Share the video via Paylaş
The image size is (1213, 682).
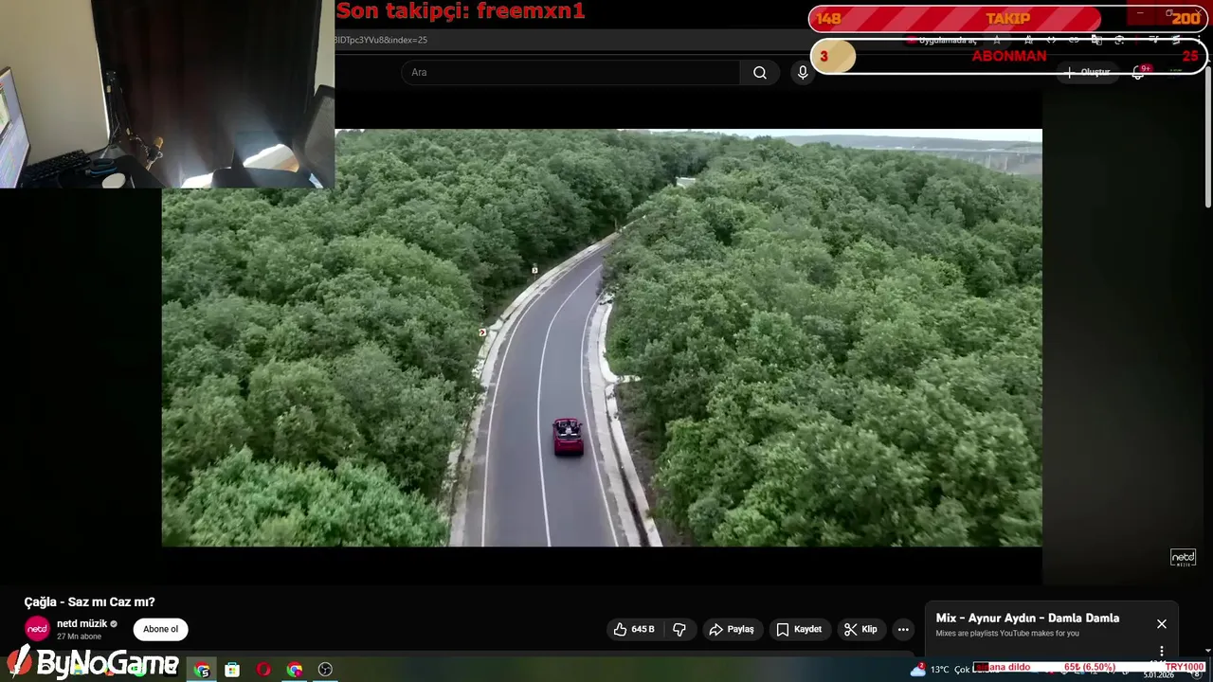(x=732, y=629)
